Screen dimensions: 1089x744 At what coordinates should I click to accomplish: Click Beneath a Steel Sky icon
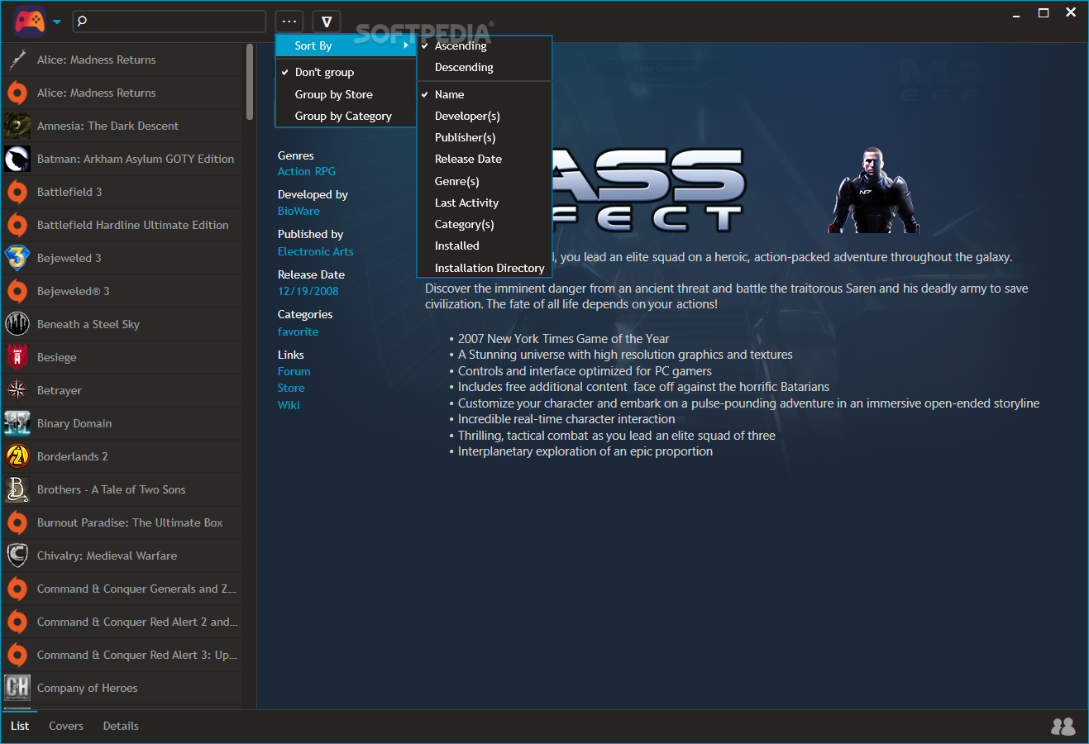17,324
